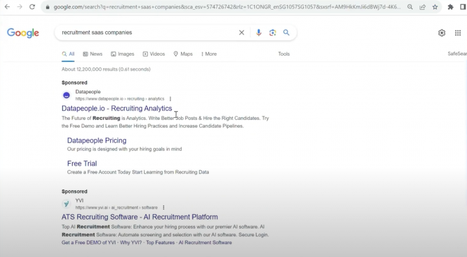Screen dimensions: 467x257
Task: Open the Chrome extensions puzzle icon
Action: [450, 7]
